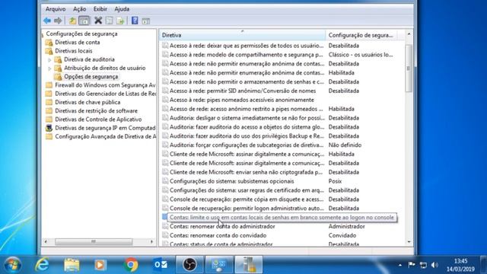Select Diretivas locais in tree
The width and height of the screenshot is (487, 274).
(x=74, y=51)
